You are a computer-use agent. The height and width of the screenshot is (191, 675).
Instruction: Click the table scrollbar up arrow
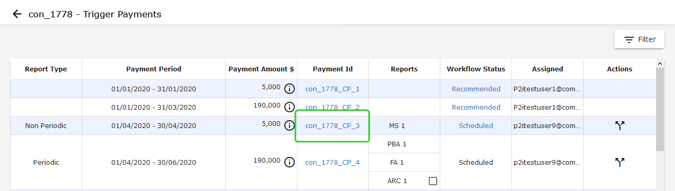click(660, 63)
